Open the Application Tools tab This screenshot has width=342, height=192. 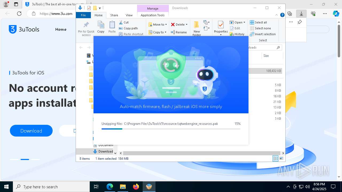tap(153, 15)
